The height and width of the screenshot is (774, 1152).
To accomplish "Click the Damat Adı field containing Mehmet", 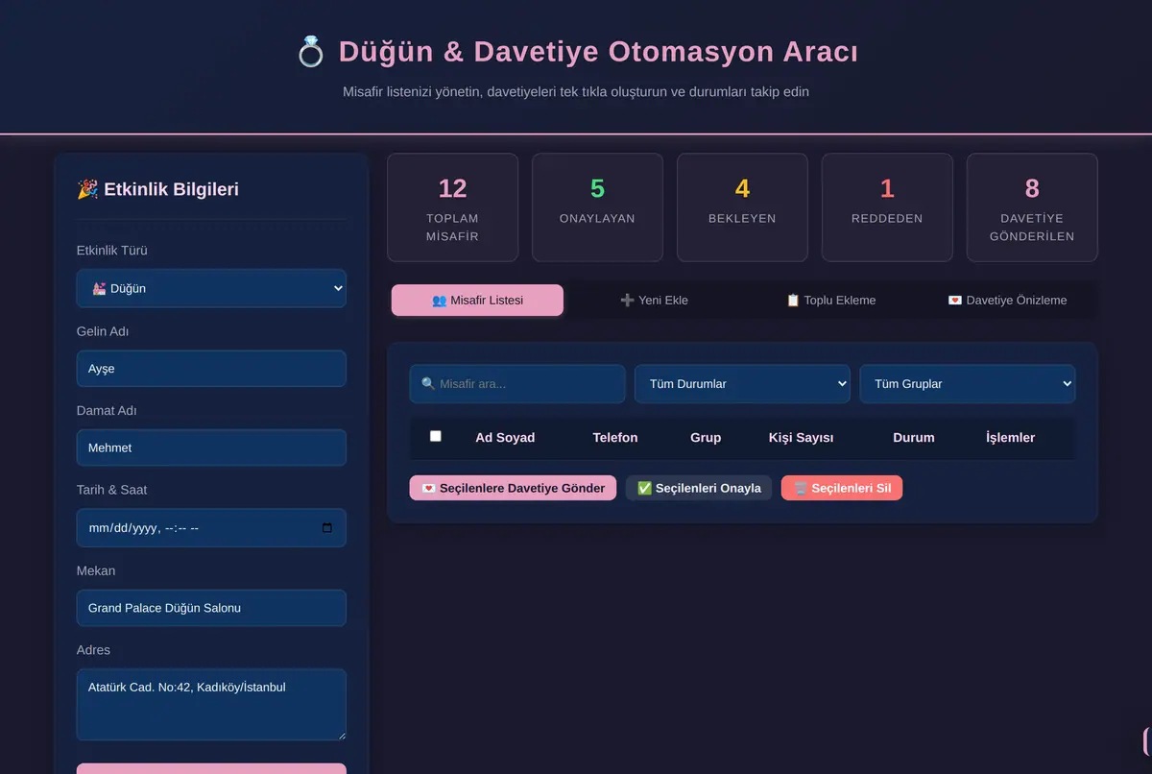I will (211, 447).
